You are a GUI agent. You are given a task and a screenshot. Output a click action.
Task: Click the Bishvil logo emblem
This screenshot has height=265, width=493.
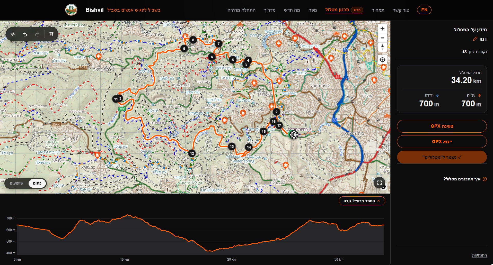(71, 10)
